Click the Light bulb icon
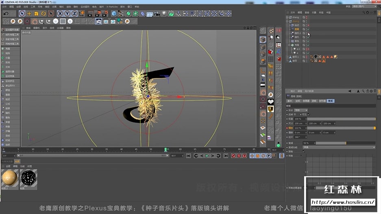The width and height of the screenshot is (381, 214). (x=164, y=13)
